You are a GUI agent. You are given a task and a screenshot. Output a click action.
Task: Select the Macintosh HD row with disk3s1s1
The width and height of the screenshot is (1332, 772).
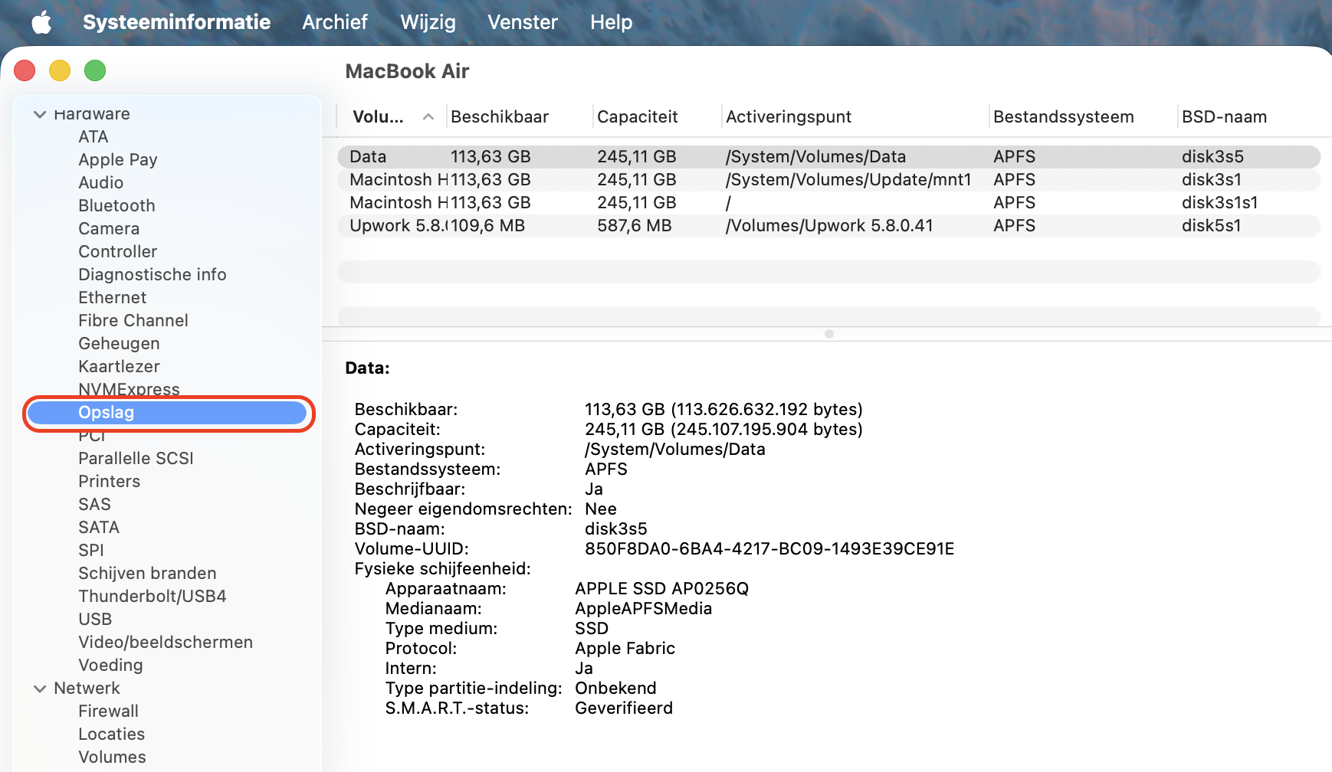point(828,203)
